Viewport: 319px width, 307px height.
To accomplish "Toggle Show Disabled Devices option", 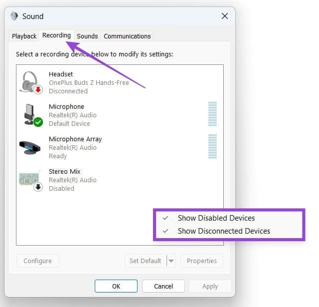I will tap(216, 218).
